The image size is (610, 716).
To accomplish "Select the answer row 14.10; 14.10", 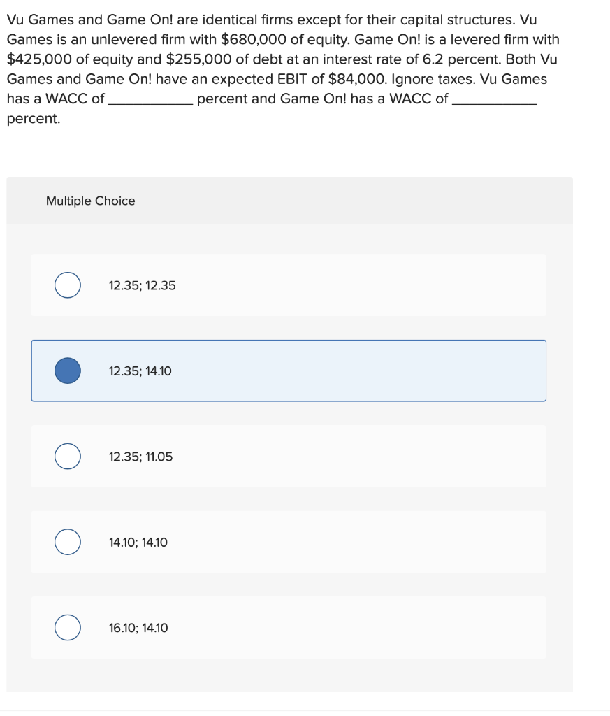I will point(289,542).
